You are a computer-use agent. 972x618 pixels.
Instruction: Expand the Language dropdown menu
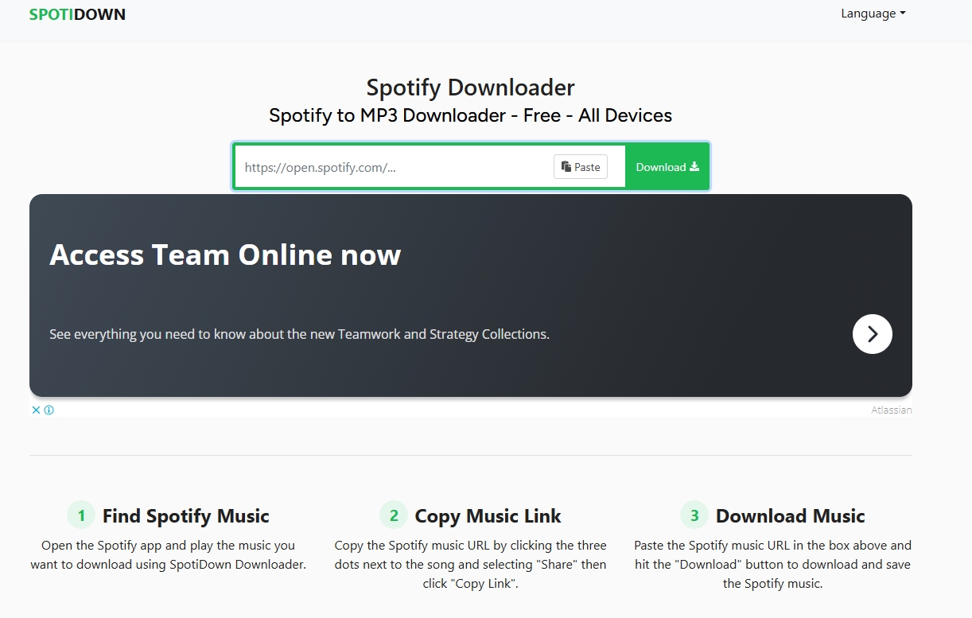(873, 14)
